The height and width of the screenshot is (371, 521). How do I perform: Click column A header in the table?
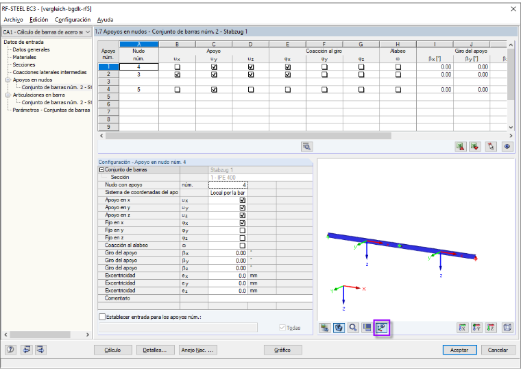pyautogui.click(x=139, y=44)
